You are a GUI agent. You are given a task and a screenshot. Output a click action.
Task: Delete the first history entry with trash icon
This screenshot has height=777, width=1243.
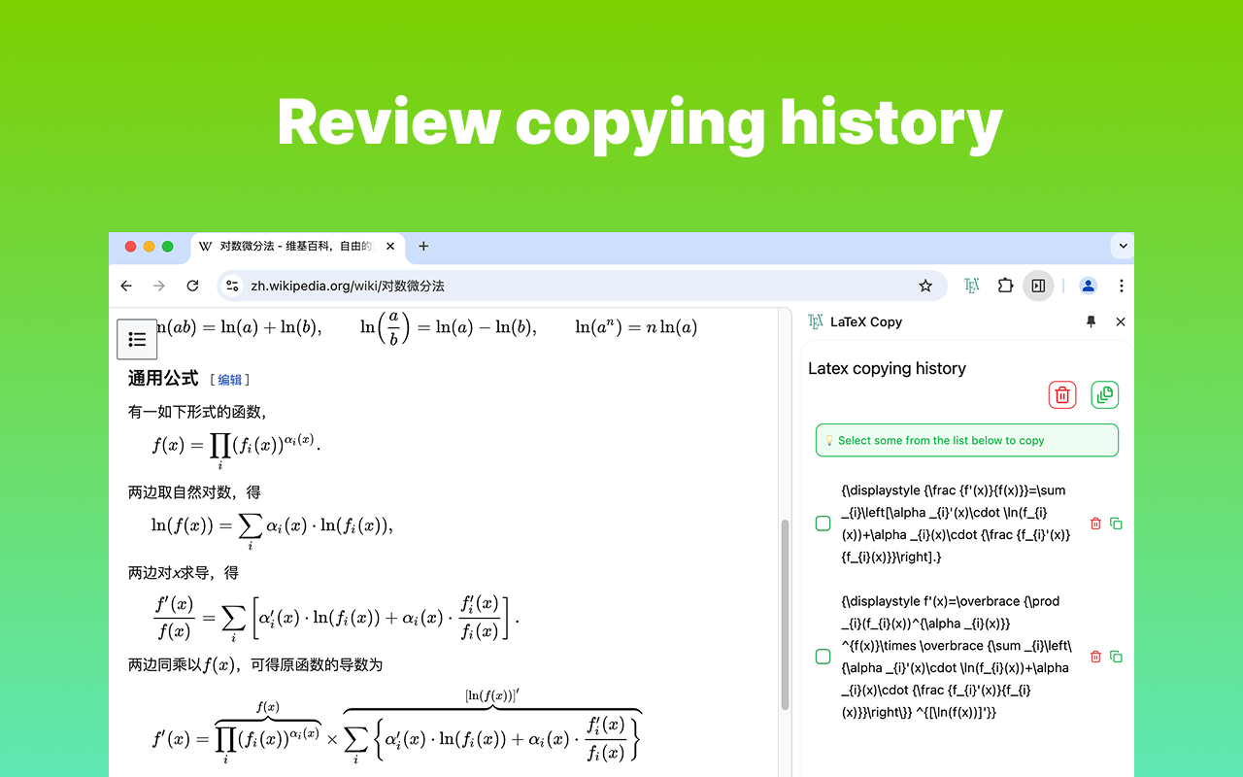click(x=1095, y=524)
